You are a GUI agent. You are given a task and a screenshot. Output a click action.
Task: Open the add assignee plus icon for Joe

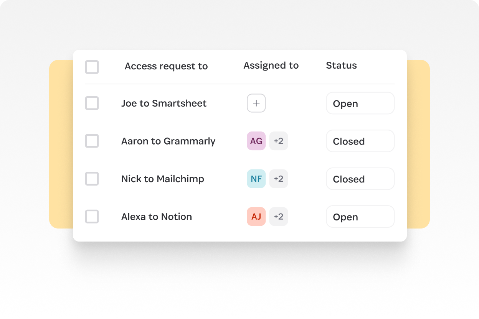pyautogui.click(x=256, y=103)
